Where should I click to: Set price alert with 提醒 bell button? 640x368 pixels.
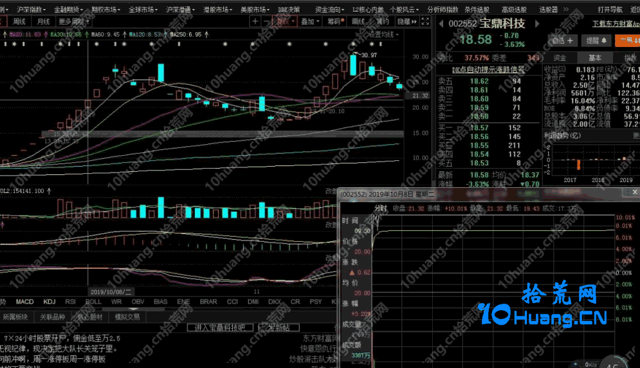pyautogui.click(x=596, y=41)
